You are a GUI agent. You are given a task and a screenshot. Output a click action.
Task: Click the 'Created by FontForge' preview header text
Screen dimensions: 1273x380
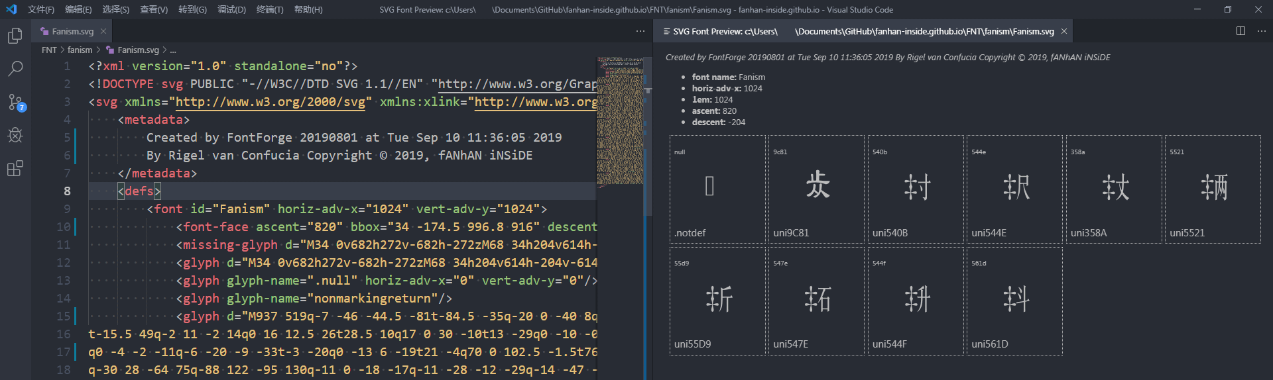pos(888,57)
